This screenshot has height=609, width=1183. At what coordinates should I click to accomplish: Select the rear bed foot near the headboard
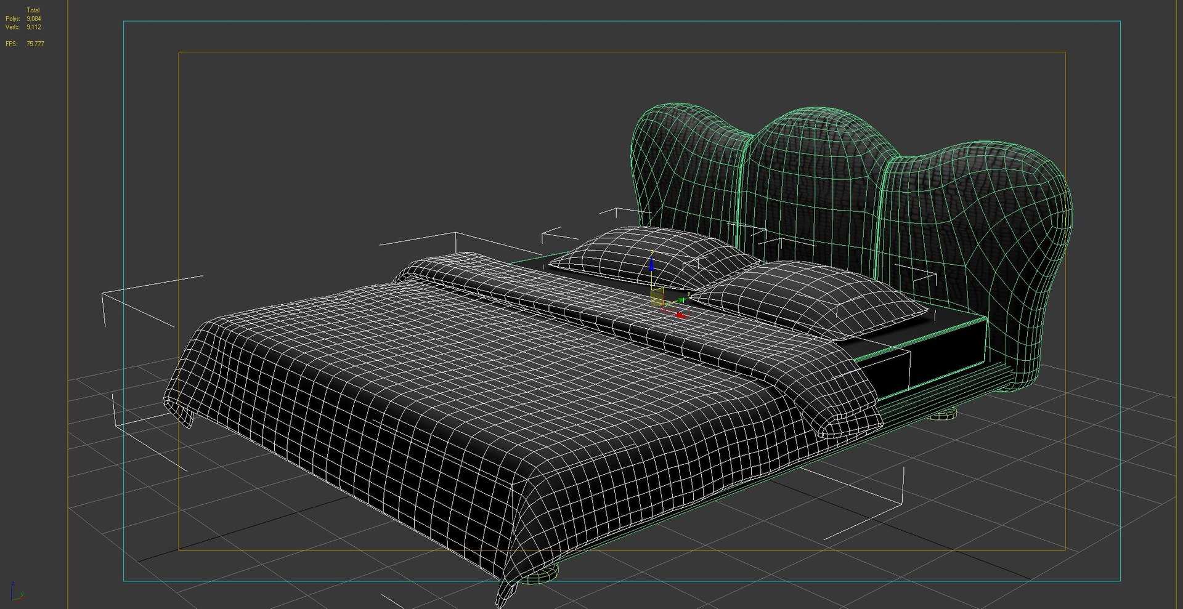[x=943, y=414]
